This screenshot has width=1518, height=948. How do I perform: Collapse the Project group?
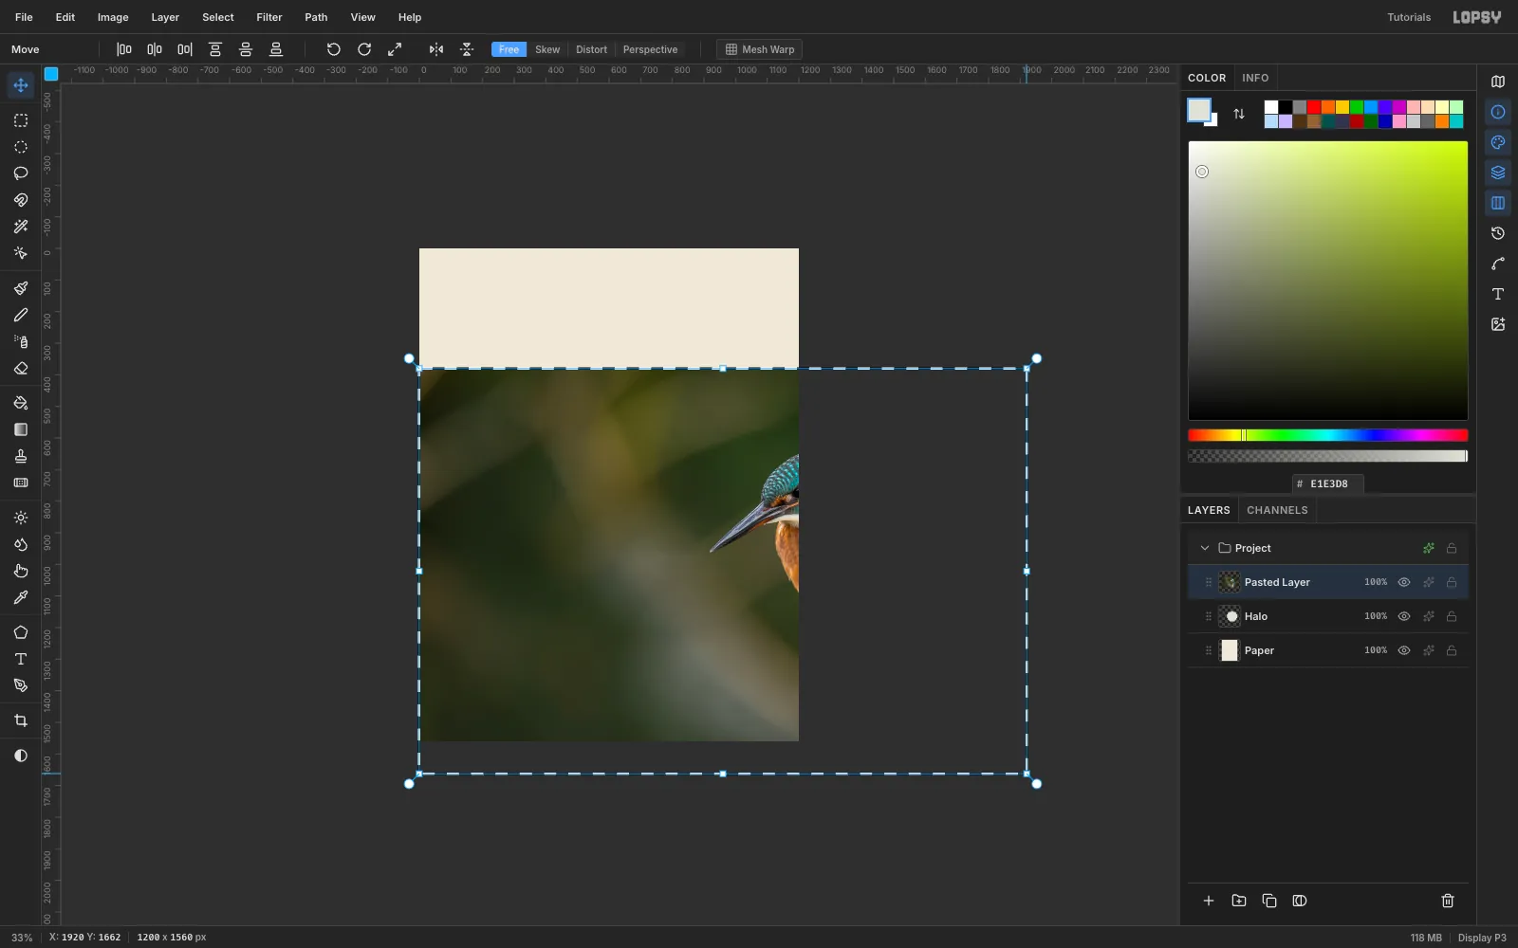[x=1205, y=548]
